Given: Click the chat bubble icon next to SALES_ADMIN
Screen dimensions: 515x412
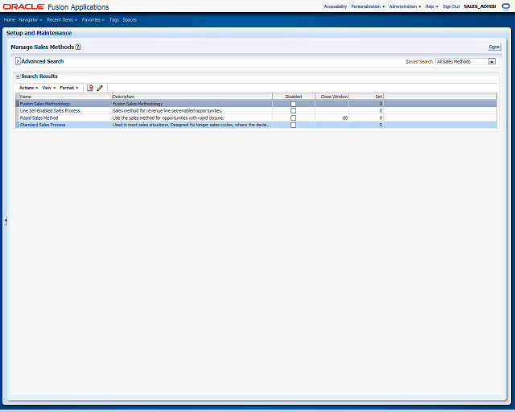Looking at the screenshot, I should pos(506,6).
